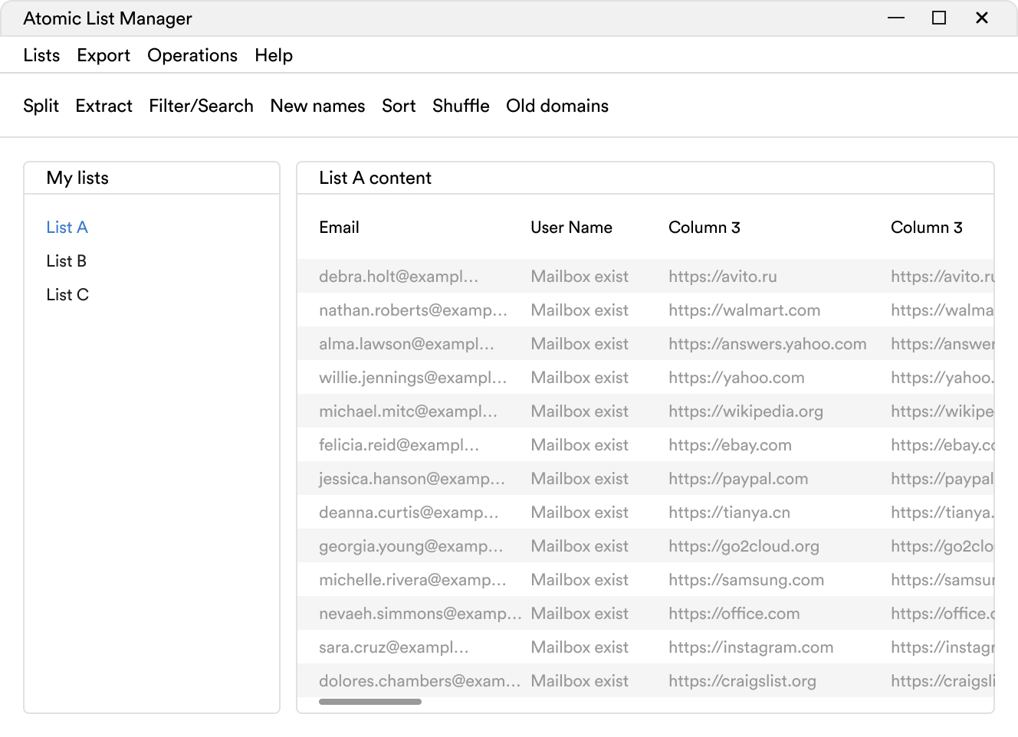This screenshot has width=1018, height=737.
Task: Select List B in My lists
Action: click(x=66, y=261)
